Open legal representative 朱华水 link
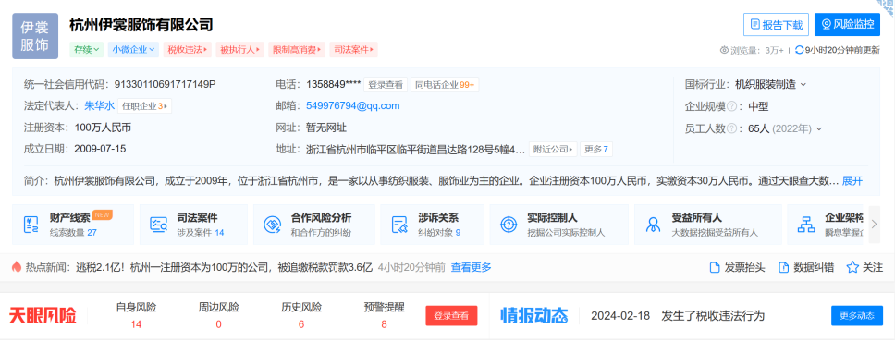Screen dimensions: 895x341 click(x=99, y=105)
